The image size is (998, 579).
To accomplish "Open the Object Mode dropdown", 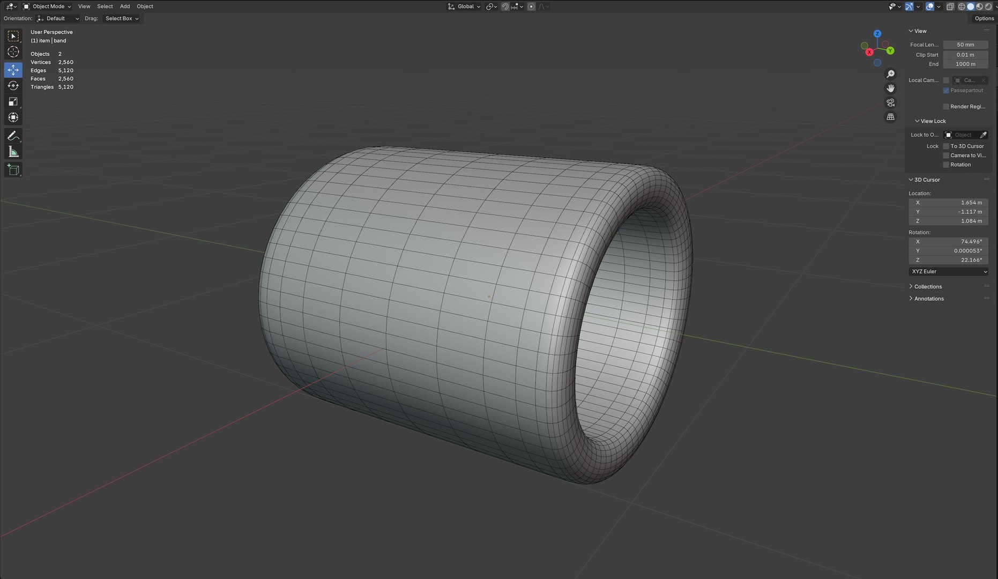I will tap(47, 6).
